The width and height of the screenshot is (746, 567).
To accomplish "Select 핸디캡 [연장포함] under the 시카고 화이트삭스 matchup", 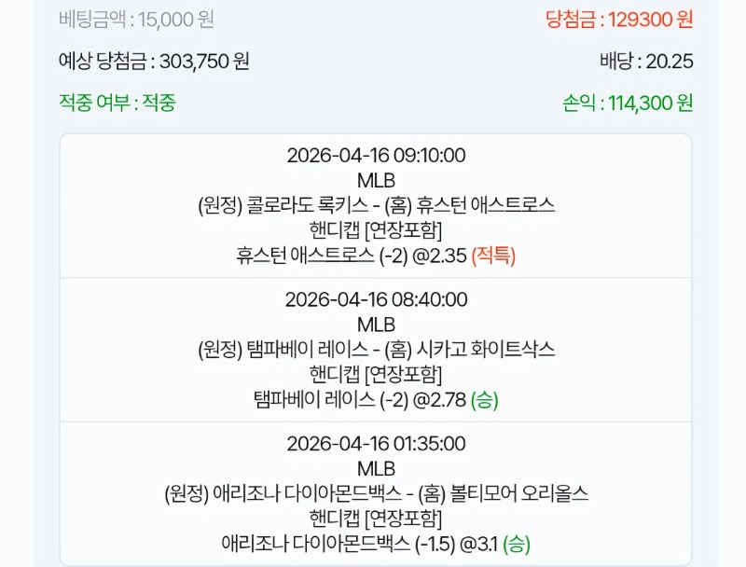I will 376,375.
